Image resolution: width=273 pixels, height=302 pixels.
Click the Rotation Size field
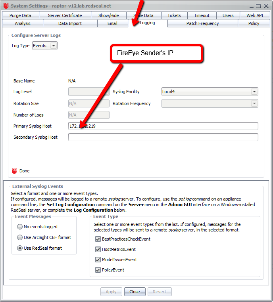(89, 103)
